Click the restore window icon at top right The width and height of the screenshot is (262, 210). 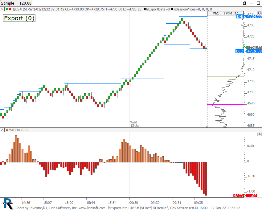tap(245, 3)
